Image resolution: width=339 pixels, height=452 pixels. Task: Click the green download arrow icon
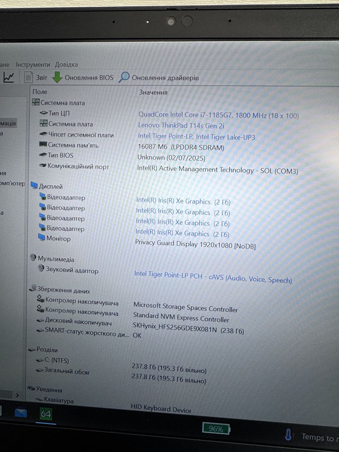[57, 77]
